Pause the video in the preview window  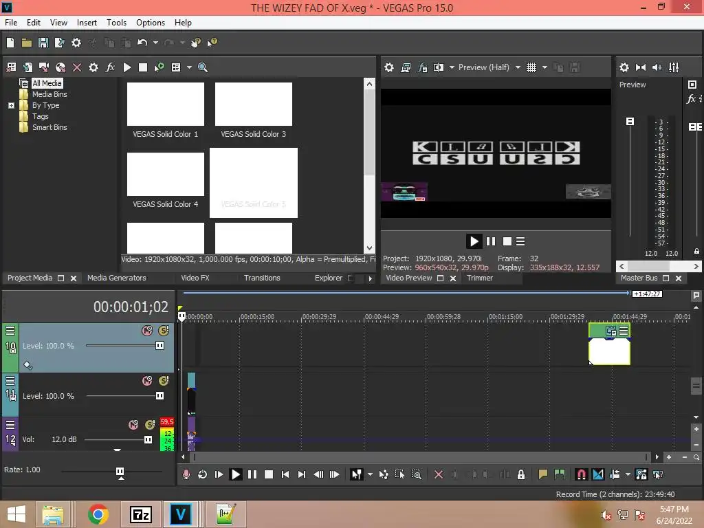[x=491, y=241]
